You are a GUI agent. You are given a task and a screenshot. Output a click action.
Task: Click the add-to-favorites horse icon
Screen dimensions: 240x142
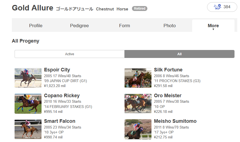(217, 7)
